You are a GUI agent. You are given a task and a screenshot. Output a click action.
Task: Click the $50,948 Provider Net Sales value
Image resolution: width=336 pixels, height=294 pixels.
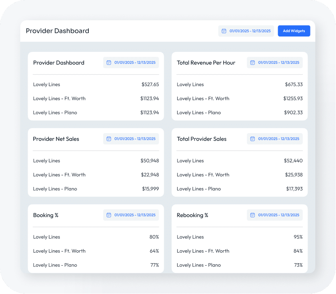(x=150, y=161)
